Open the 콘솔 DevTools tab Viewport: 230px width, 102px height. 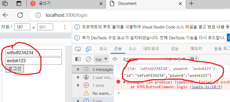click(118, 49)
